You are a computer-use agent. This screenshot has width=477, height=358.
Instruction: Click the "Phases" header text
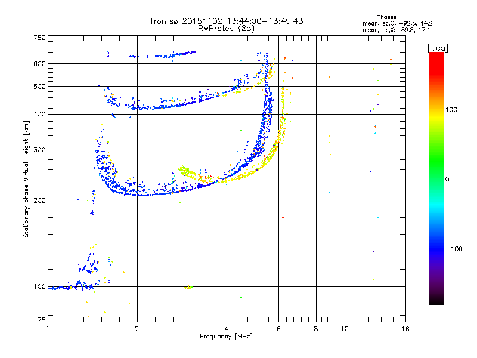coord(386,17)
